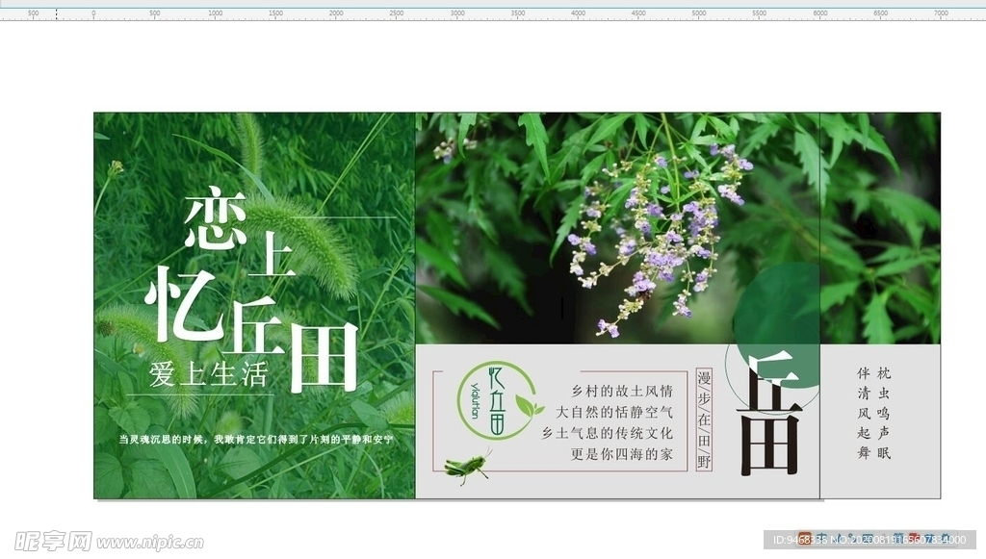Select the orange square icon in the tray row
986x559 pixels.
[805, 537]
